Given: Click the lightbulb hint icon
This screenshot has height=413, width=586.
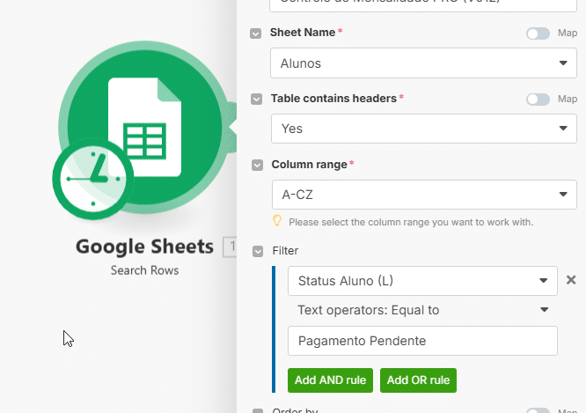Looking at the screenshot, I should [277, 221].
